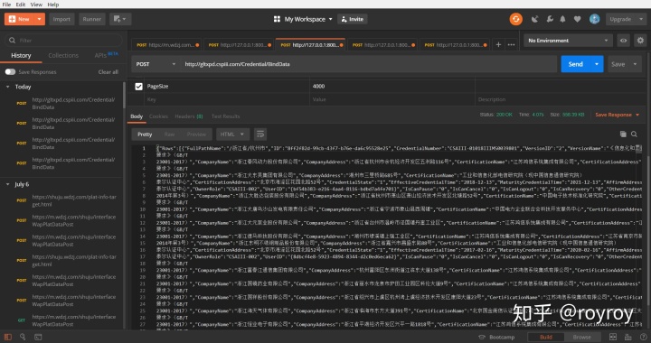The width and height of the screenshot is (651, 343).
Task: Open the New button dropdown arrow
Action: [40, 19]
